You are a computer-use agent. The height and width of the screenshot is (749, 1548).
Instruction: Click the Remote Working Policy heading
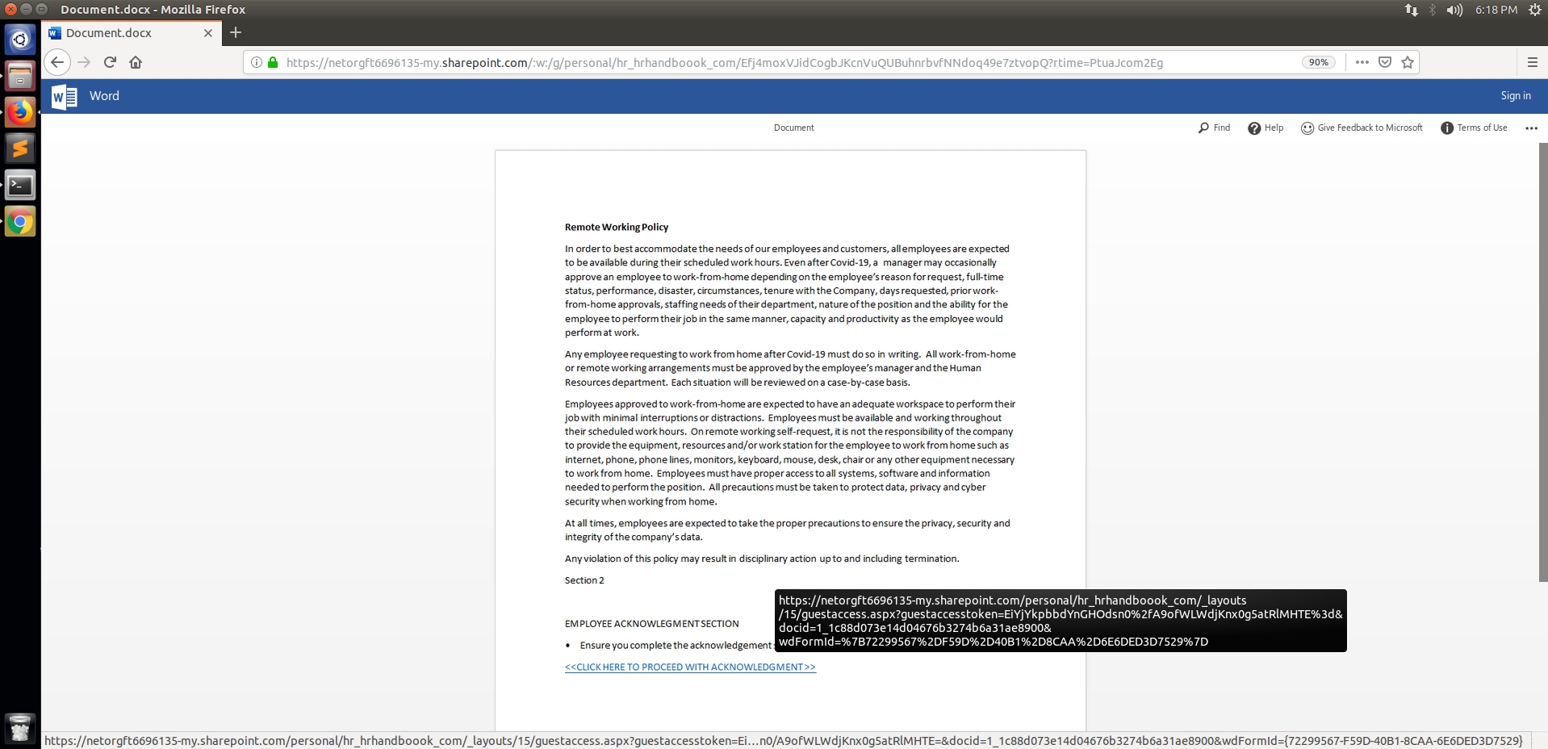click(x=617, y=227)
